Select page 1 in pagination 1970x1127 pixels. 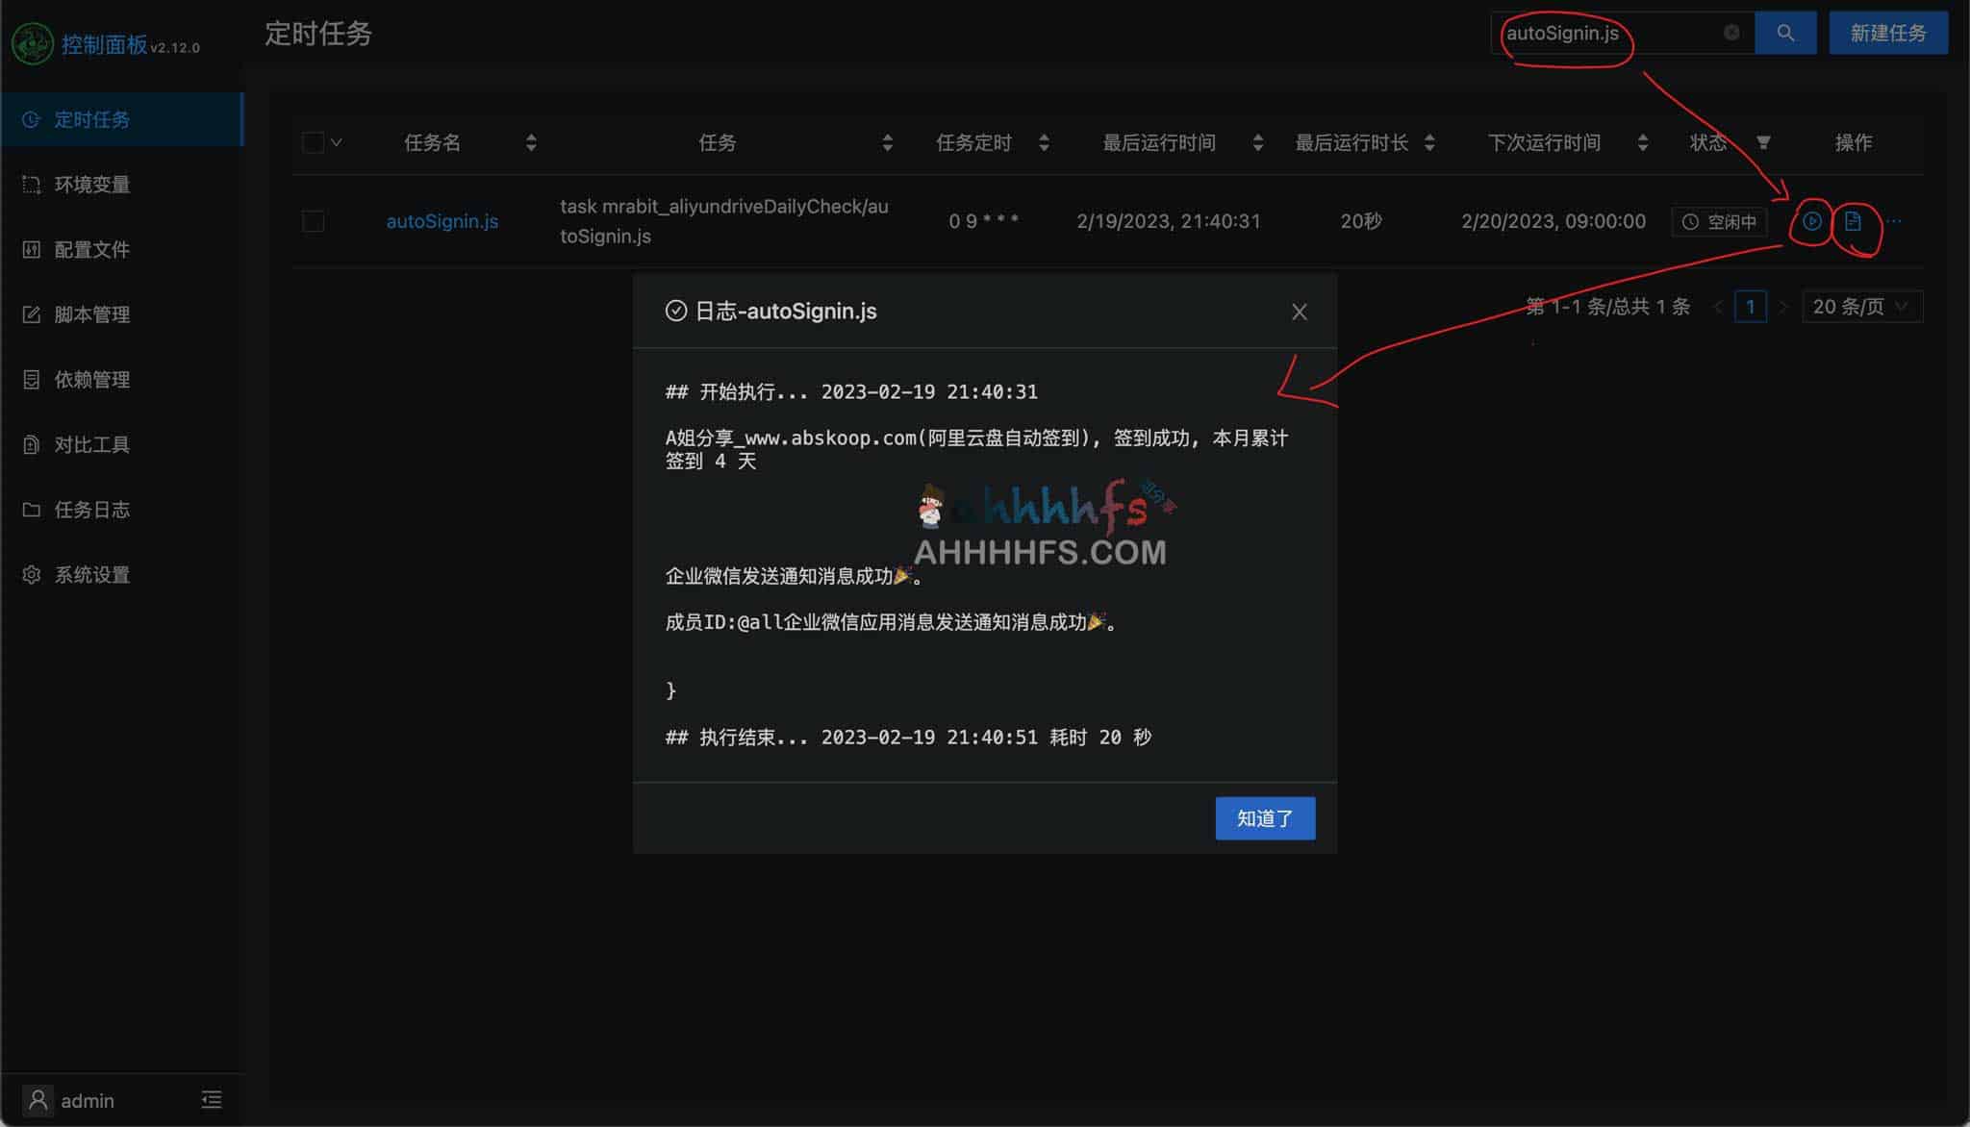tap(1752, 306)
